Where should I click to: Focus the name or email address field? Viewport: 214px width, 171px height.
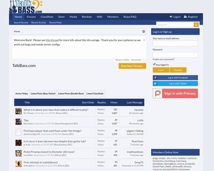click(x=175, y=44)
